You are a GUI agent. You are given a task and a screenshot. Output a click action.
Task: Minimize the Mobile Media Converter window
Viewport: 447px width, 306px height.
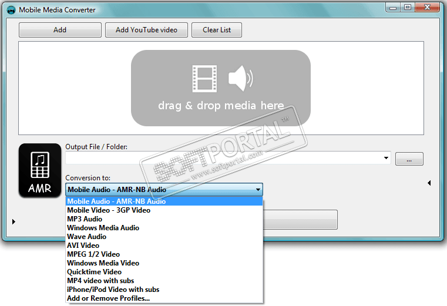393,8
